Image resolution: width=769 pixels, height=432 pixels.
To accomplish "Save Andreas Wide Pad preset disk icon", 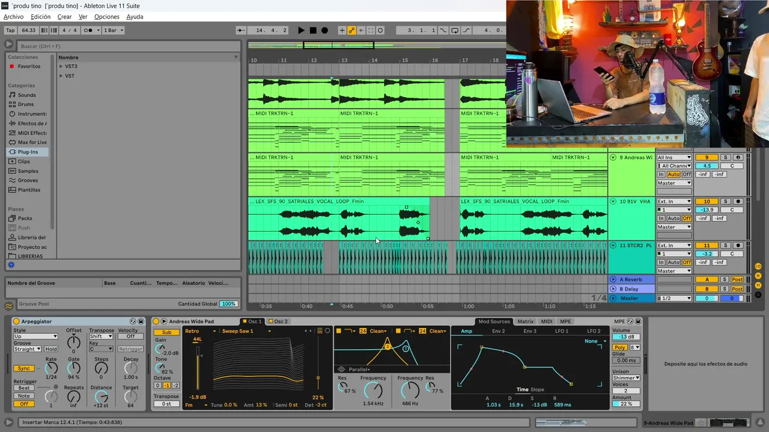I will pyautogui.click(x=638, y=322).
